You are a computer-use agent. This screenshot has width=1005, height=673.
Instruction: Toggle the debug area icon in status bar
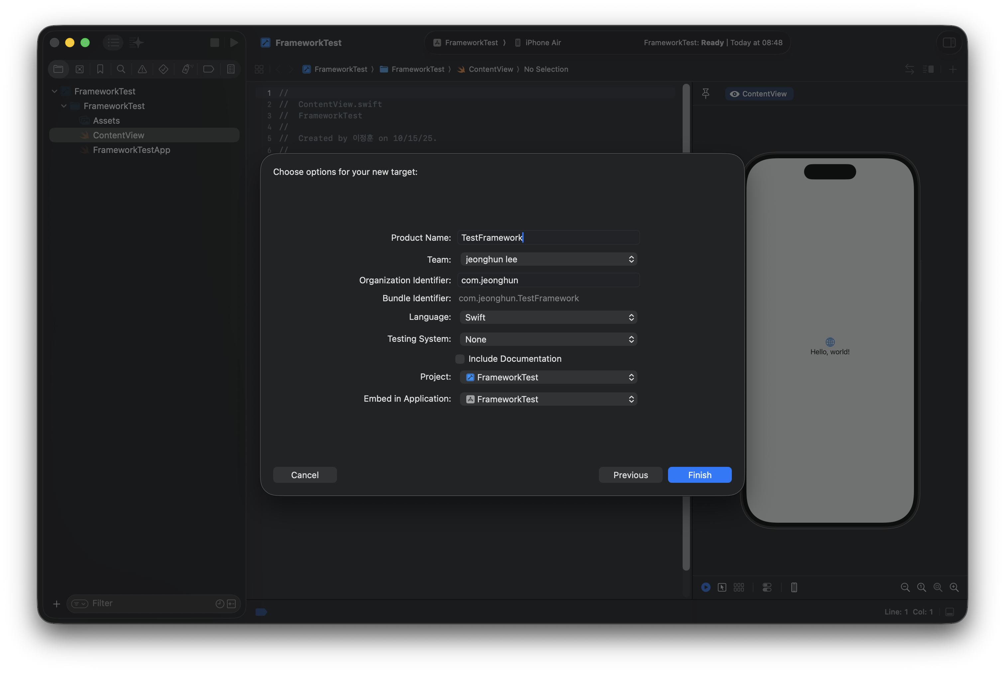tap(950, 611)
